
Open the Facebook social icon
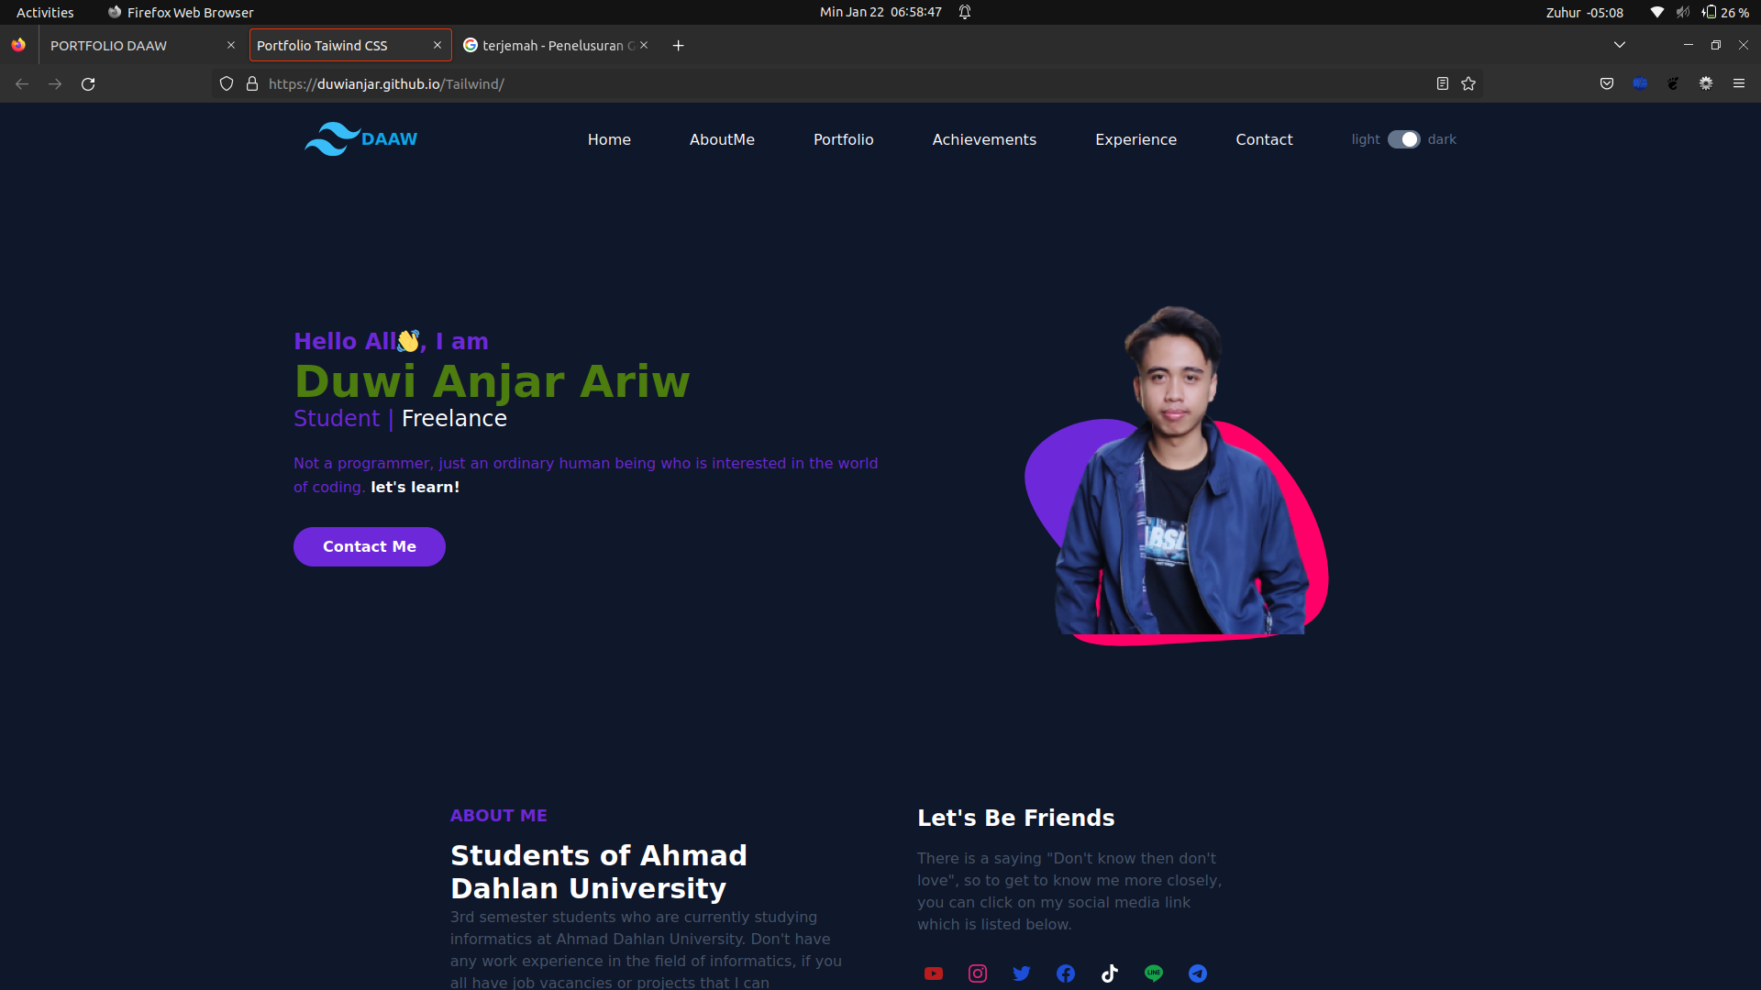[x=1066, y=973]
